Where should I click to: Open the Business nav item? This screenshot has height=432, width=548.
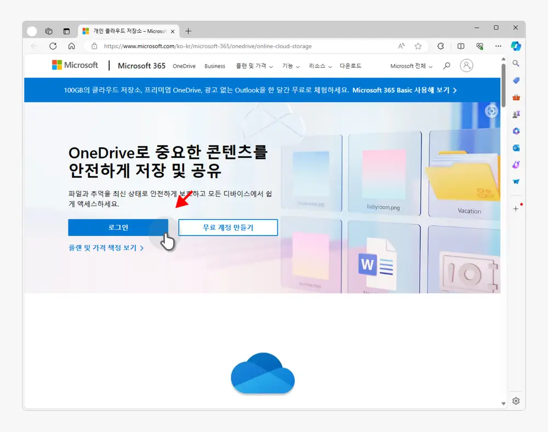pyautogui.click(x=215, y=66)
